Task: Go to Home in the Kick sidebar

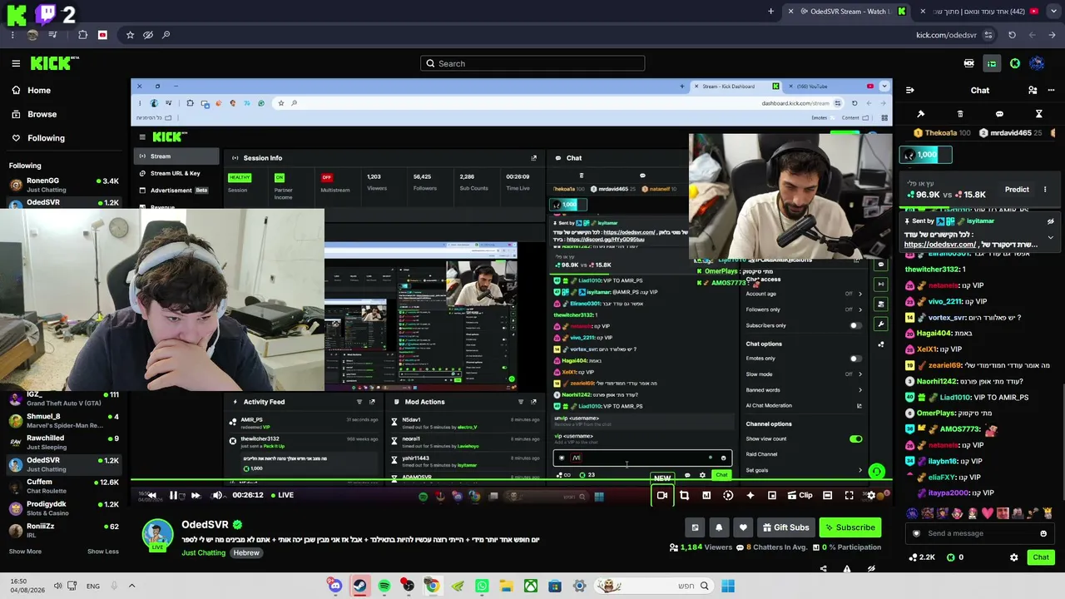Action: tap(31, 90)
